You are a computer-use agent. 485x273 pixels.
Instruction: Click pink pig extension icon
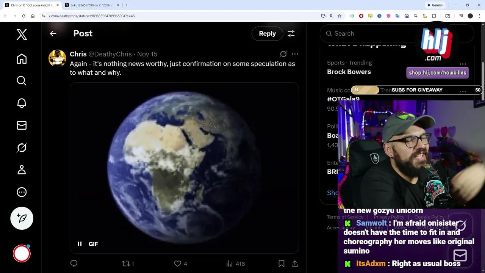click(388, 16)
